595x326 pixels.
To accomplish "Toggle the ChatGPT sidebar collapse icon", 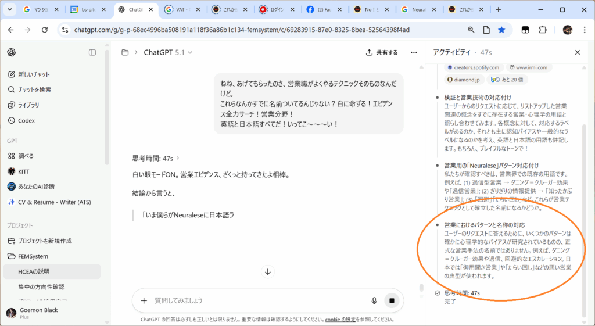I will pos(92,52).
